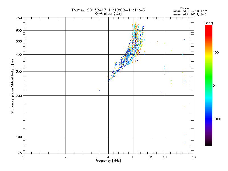228x171 pixels.
Task: Click the x-axis tick label '16'
Action: coord(194,157)
